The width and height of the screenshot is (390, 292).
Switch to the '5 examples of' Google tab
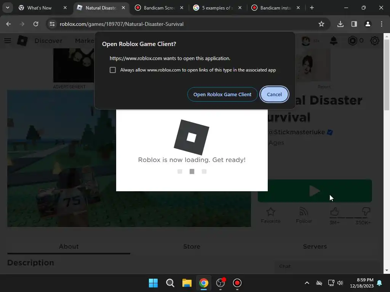[x=217, y=8]
